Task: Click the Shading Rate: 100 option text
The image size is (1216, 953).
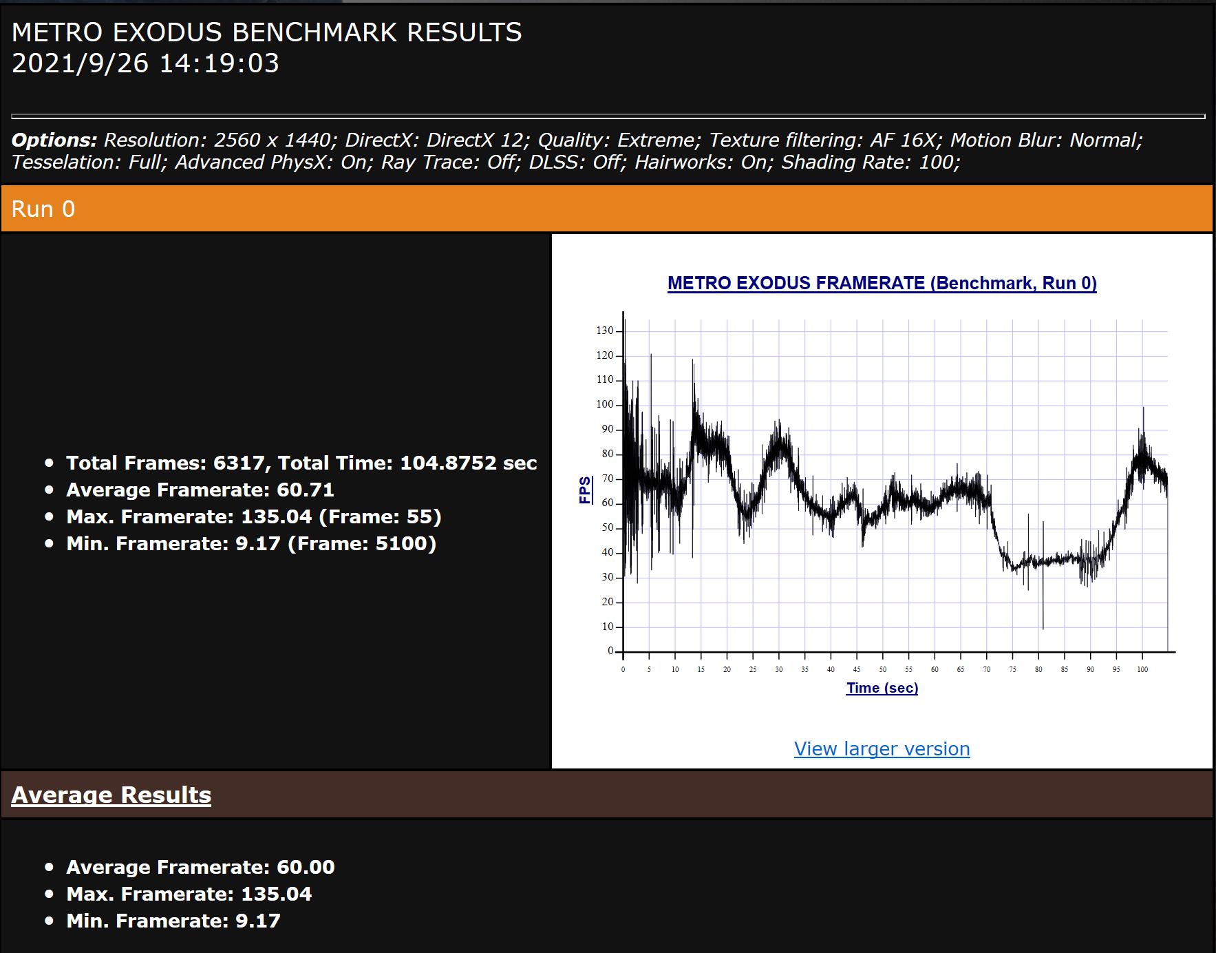Action: 871,163
